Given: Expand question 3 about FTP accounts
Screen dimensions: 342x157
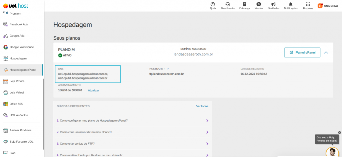Looking at the screenshot, I should click(x=207, y=144).
